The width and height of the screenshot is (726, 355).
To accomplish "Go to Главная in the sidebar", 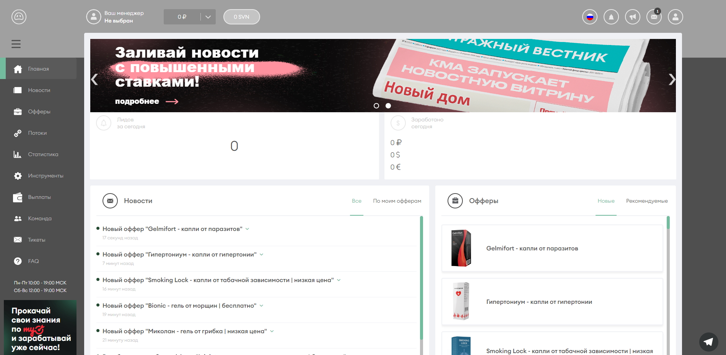I will point(38,69).
